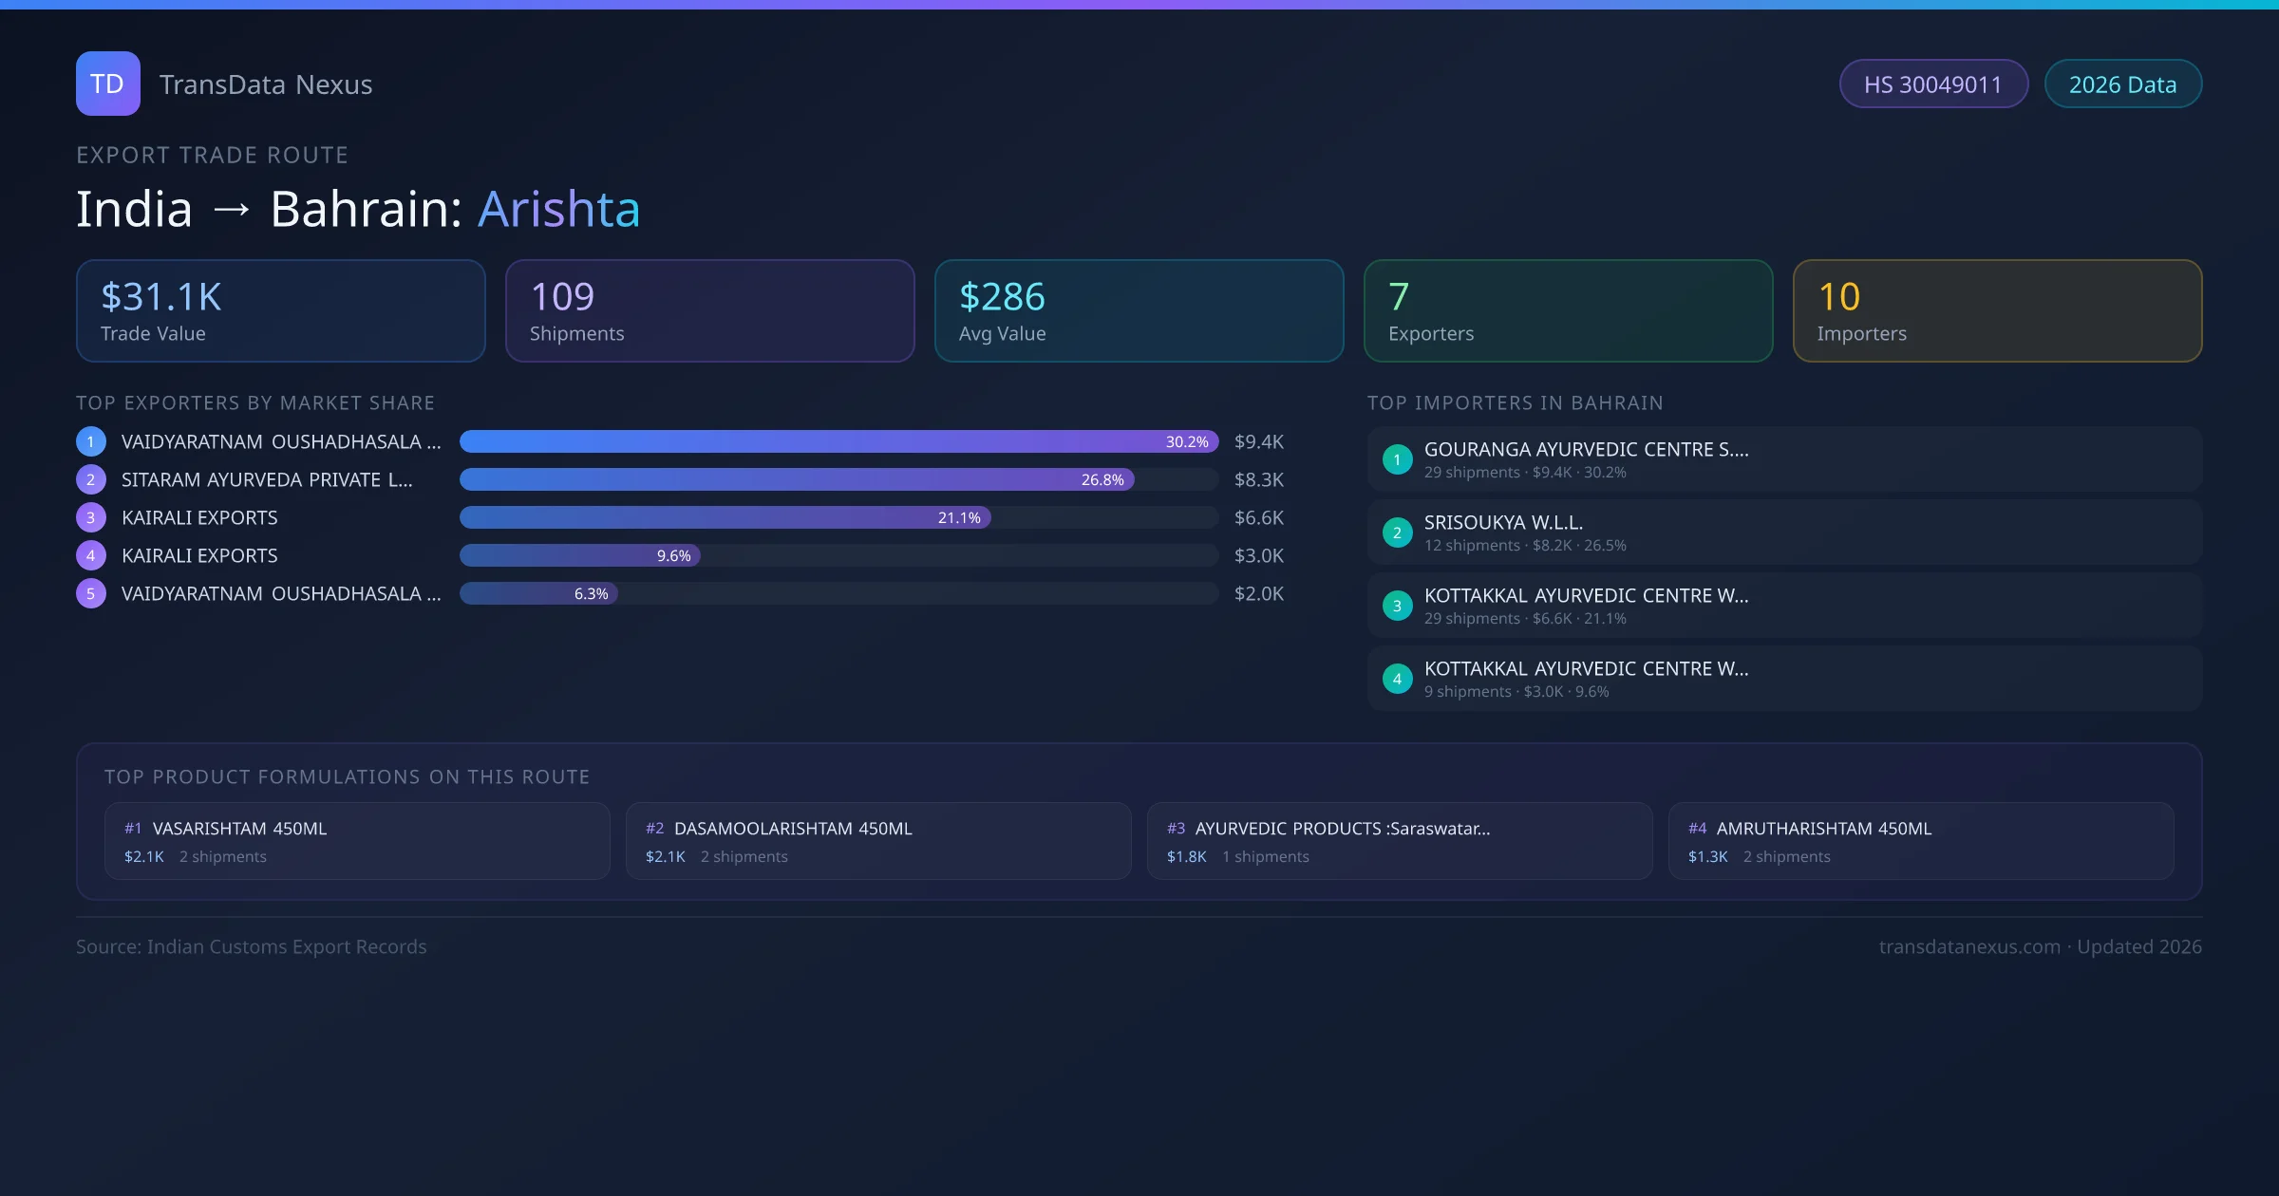Click the 2026 Data pill
The image size is (2279, 1196).
[2122, 84]
